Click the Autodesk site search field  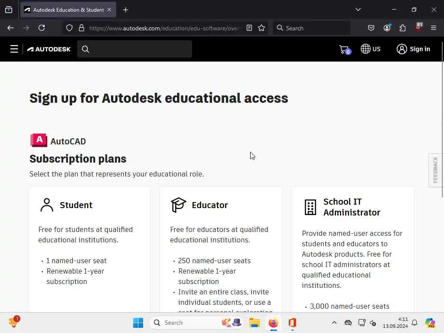134,49
